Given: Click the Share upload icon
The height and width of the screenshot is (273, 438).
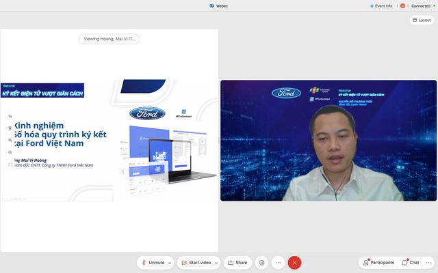Looking at the screenshot, I should click(231, 263).
